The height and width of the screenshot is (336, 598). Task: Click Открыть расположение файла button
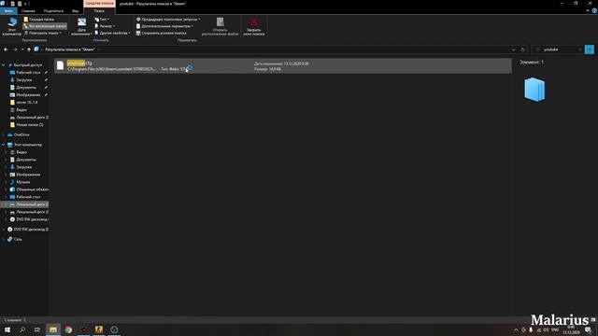pyautogui.click(x=221, y=26)
